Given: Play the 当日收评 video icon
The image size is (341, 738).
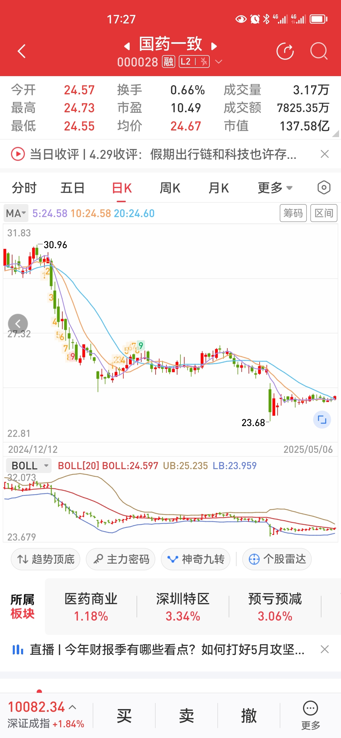Looking at the screenshot, I should [18, 154].
